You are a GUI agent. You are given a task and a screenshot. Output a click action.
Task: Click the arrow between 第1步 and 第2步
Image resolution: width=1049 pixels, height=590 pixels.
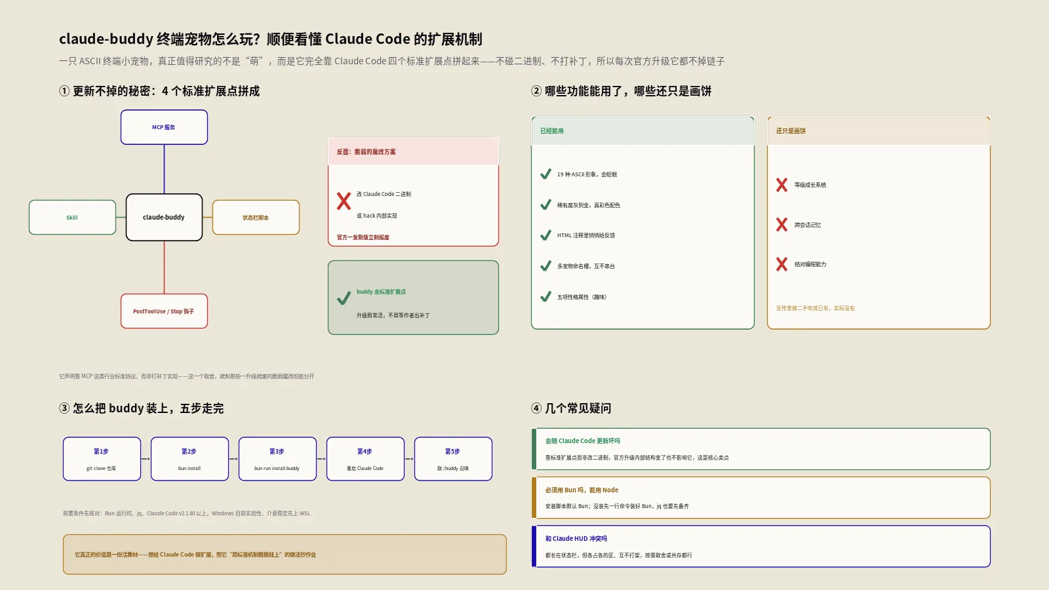tap(146, 459)
